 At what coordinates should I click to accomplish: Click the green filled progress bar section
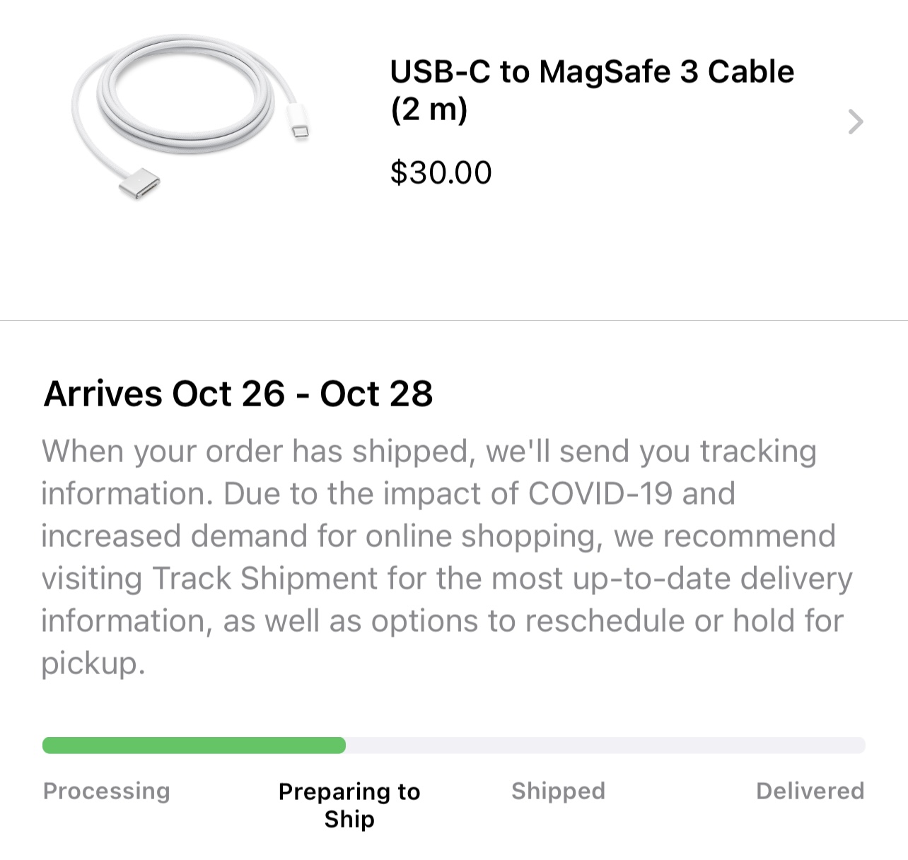194,746
